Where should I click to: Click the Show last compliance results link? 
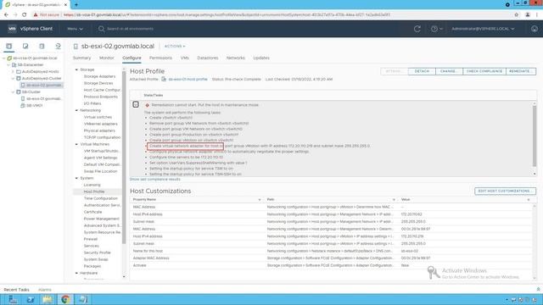(x=155, y=179)
